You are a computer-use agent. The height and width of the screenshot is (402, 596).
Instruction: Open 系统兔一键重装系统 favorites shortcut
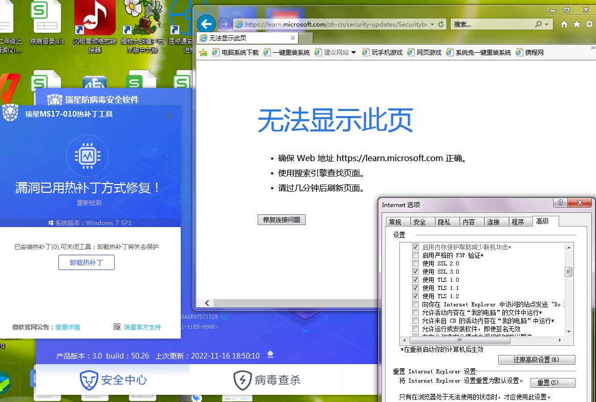coord(479,52)
